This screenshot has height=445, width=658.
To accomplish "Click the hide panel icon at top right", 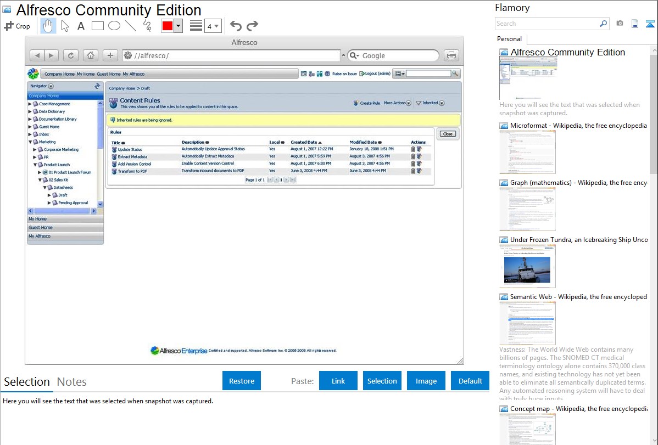I will 650,24.
